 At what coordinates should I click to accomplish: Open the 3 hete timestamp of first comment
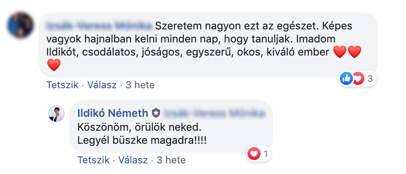tap(140, 85)
